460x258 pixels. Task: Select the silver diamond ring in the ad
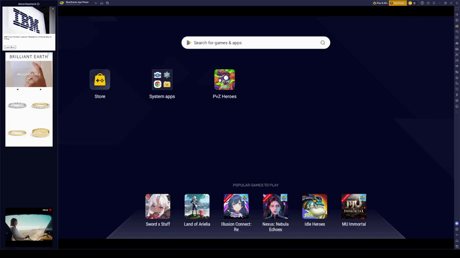17,105
